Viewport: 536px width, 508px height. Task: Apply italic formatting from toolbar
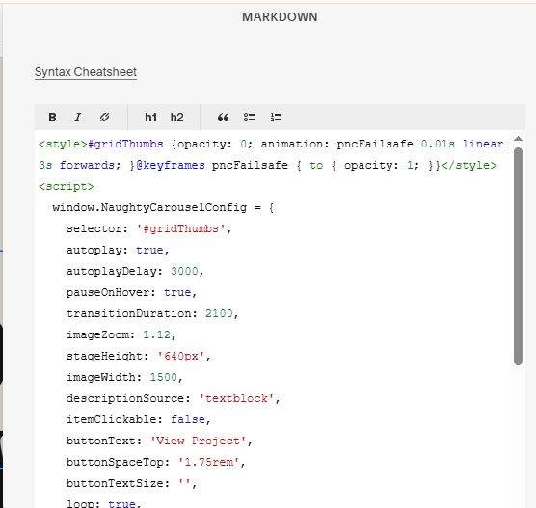pyautogui.click(x=78, y=118)
